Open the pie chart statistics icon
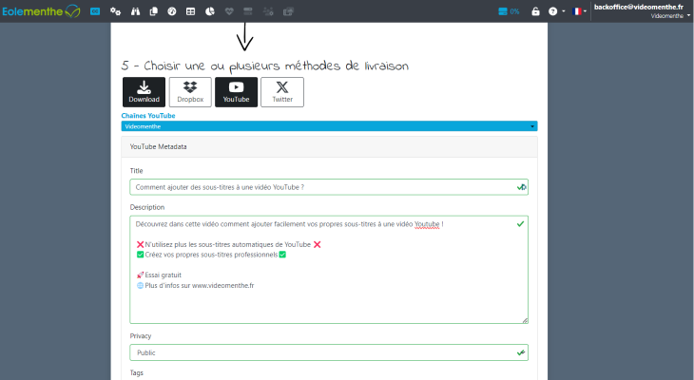The image size is (694, 380). 210,11
